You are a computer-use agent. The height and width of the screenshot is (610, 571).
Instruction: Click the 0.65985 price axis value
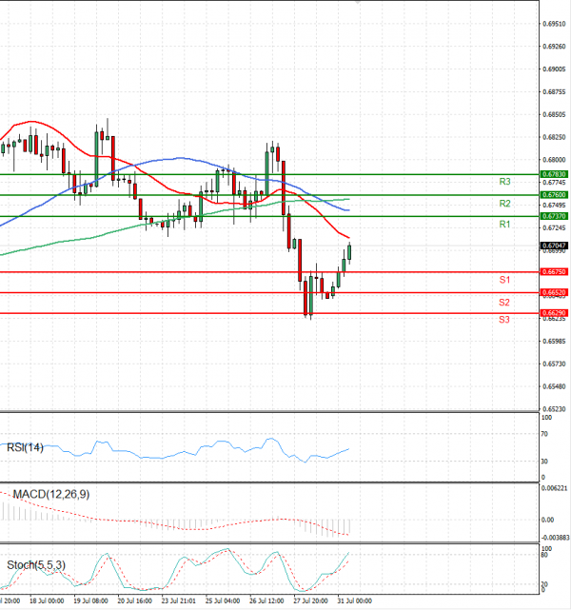tap(554, 342)
